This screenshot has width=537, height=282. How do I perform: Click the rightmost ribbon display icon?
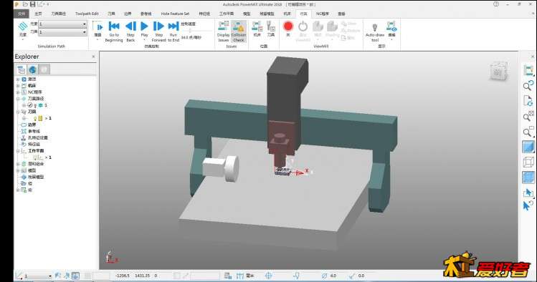click(391, 27)
